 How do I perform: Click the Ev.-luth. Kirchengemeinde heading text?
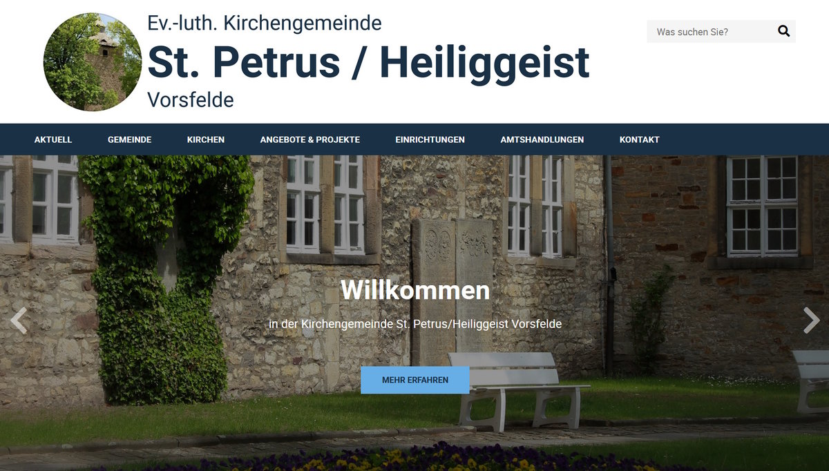(265, 23)
